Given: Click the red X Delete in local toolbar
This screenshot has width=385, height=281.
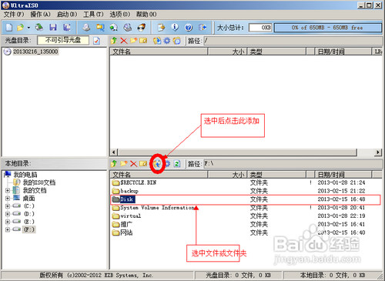Looking at the screenshot, I should [133, 163].
